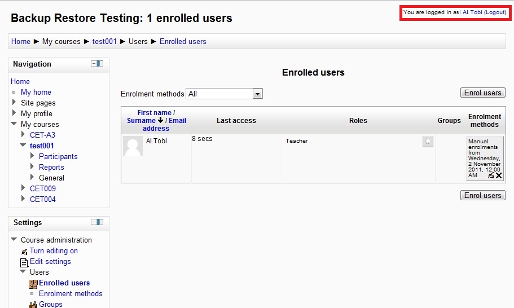Go to test001 in the breadcrumb
The height and width of the screenshot is (308, 514).
coord(104,41)
